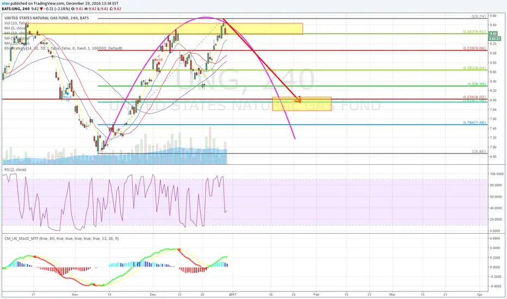The image size is (507, 299).
Task: Click the '0.4000' MACD axis value
Action: [496, 248]
